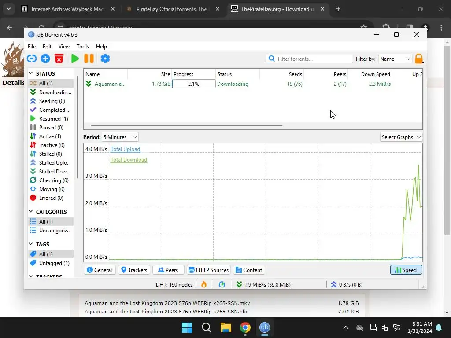The width and height of the screenshot is (451, 338).
Task: Select the Inactive (0) filter
Action: coord(51,145)
